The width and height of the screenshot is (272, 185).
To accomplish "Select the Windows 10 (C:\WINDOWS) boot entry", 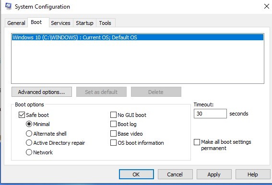I will click(x=138, y=37).
